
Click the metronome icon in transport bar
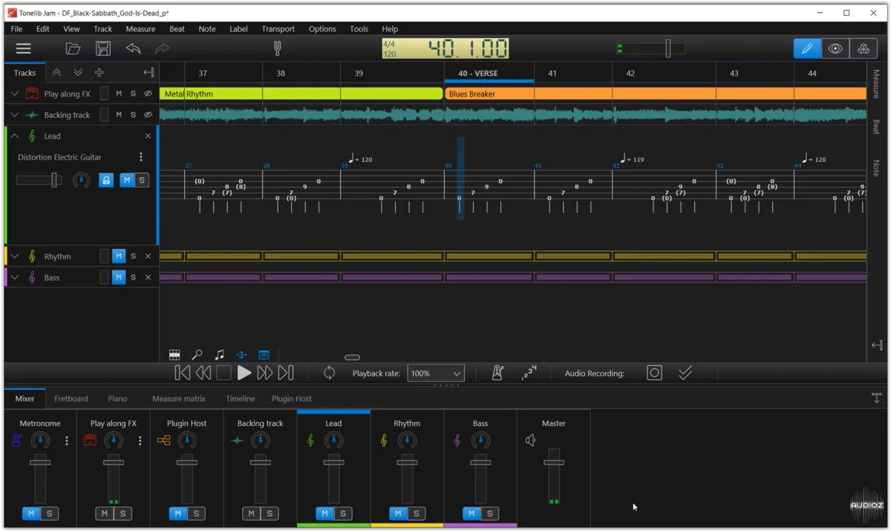click(497, 373)
